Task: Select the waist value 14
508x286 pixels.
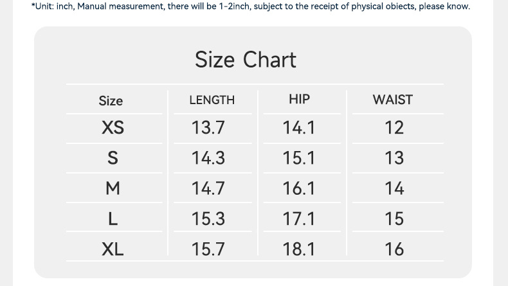Action: point(394,188)
